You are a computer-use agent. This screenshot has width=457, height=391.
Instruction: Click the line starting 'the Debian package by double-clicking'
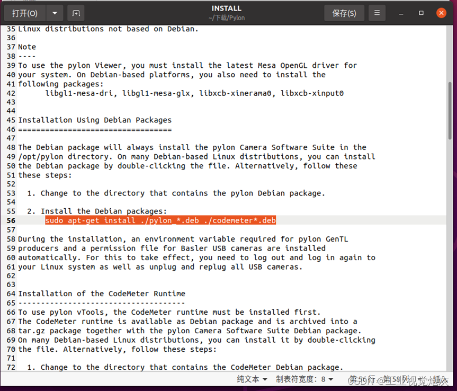click(187, 166)
